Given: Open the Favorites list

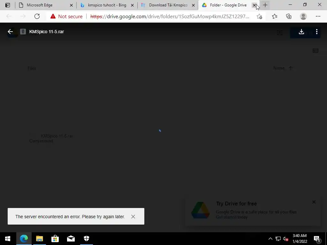Looking at the screenshot, I should pos(275,16).
